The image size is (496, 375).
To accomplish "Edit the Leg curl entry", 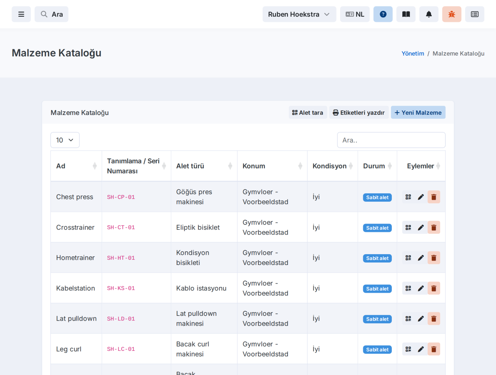I will (421, 349).
